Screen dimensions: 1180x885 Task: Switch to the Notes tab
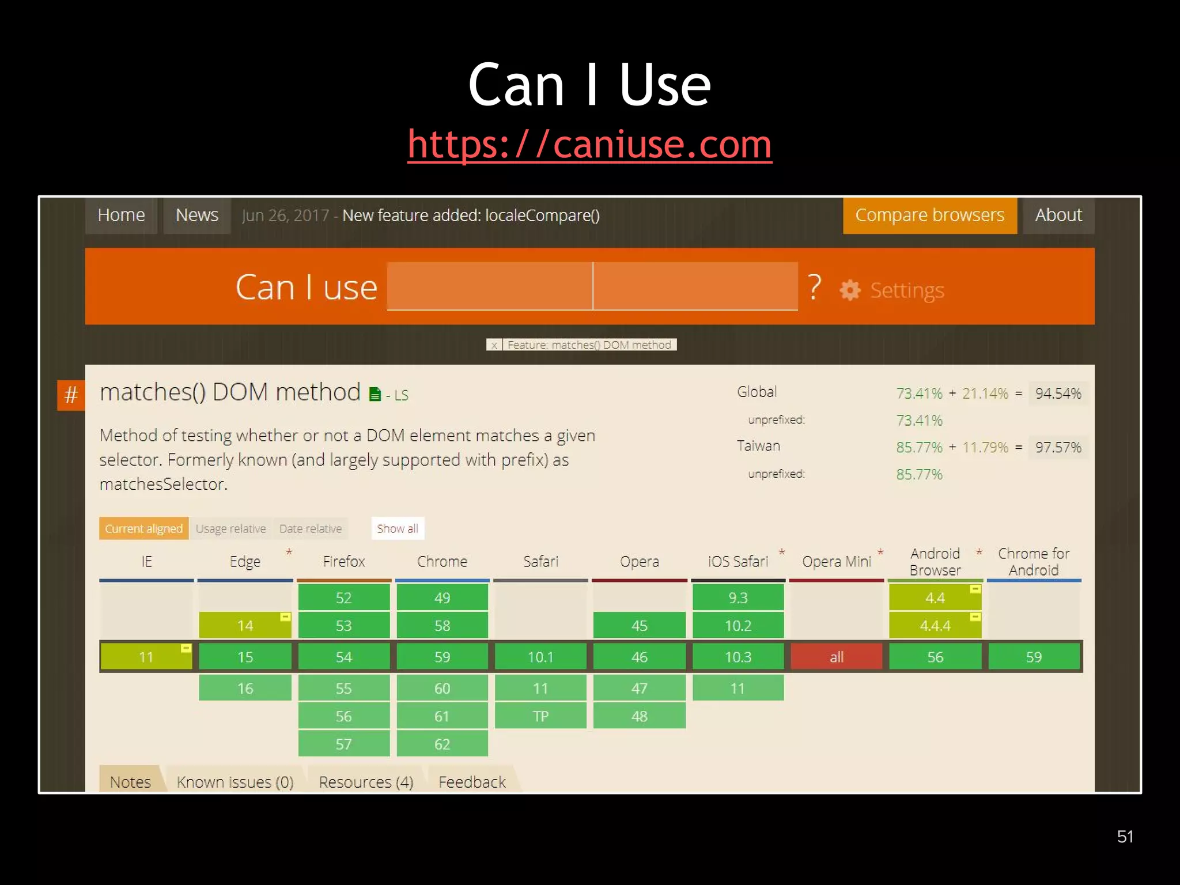[x=130, y=782]
